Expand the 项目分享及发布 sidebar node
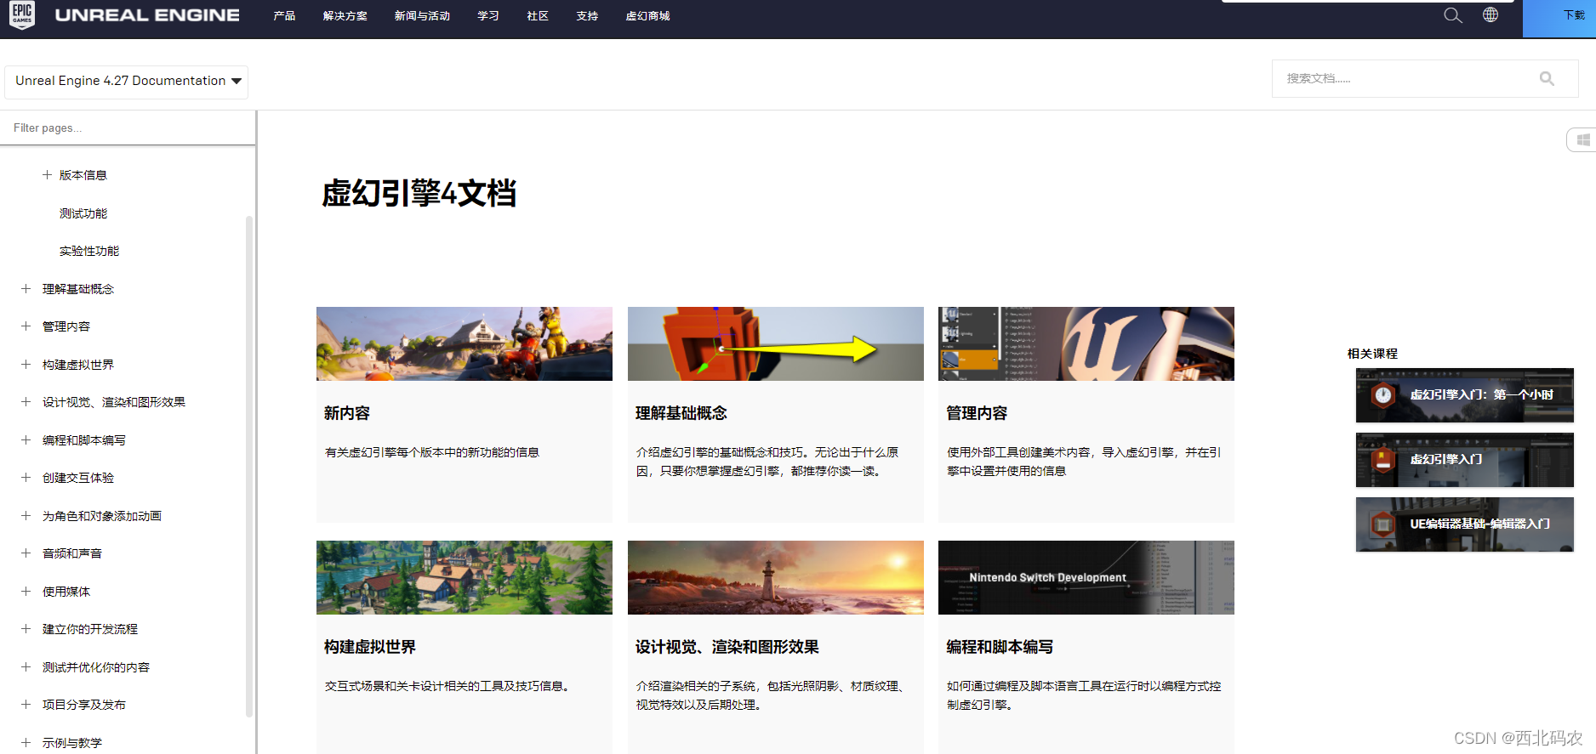This screenshot has width=1596, height=754. coord(26,705)
